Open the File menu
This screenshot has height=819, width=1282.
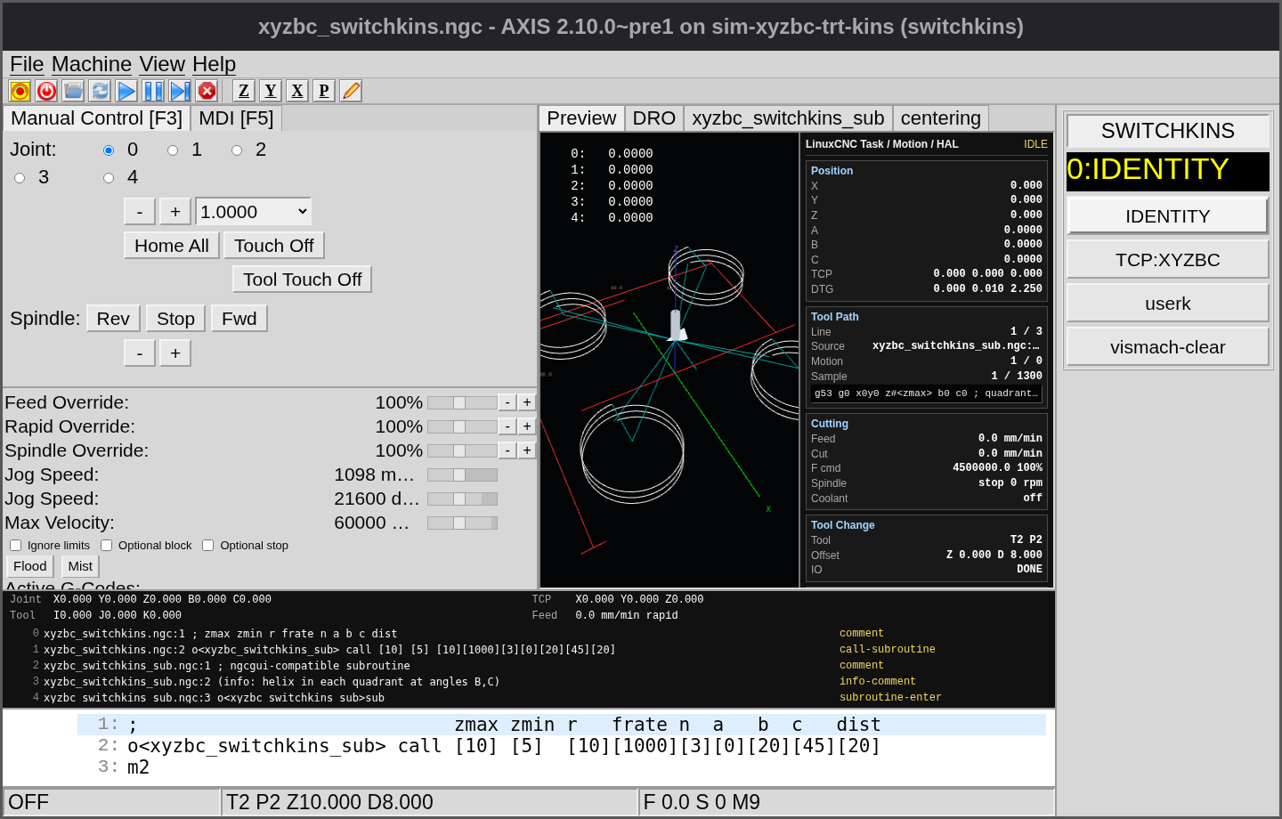pyautogui.click(x=27, y=64)
